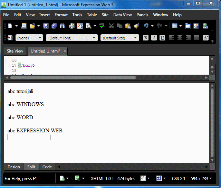Toggle Italic formatting
This screenshot has height=188, width=221.
(154, 38)
